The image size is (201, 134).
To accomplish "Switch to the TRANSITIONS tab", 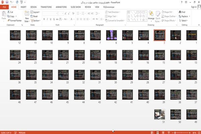I will (x=46, y=7).
